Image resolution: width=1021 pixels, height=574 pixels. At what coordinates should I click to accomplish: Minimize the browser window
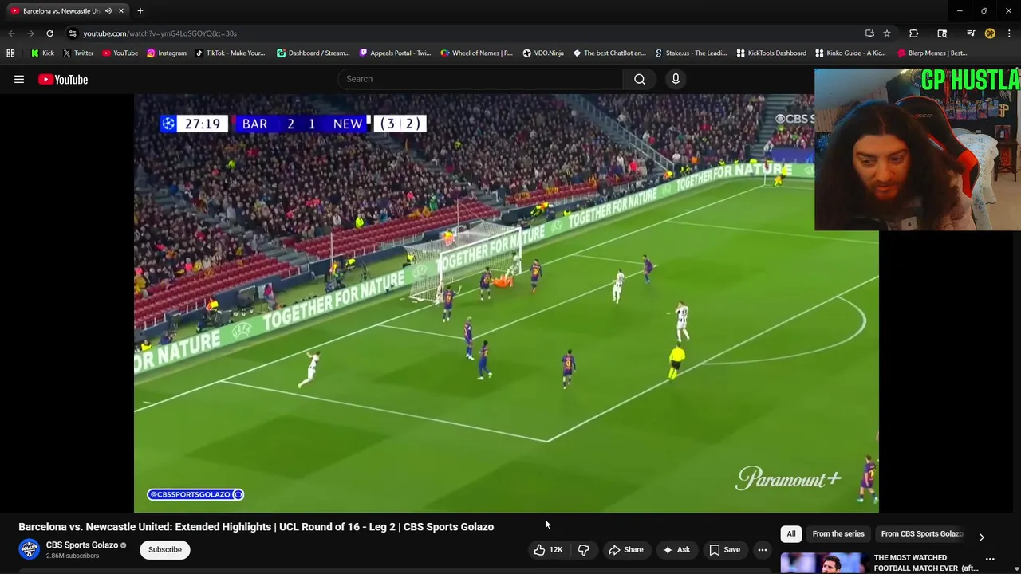[x=960, y=10]
